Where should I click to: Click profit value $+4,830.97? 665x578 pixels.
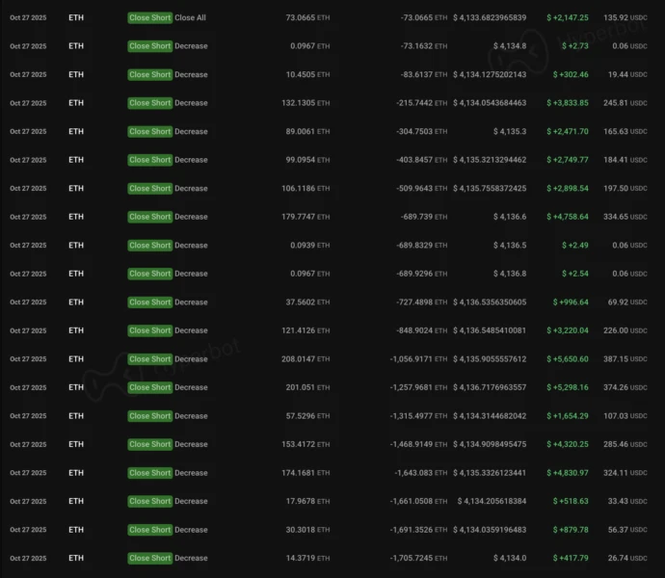[568, 472]
